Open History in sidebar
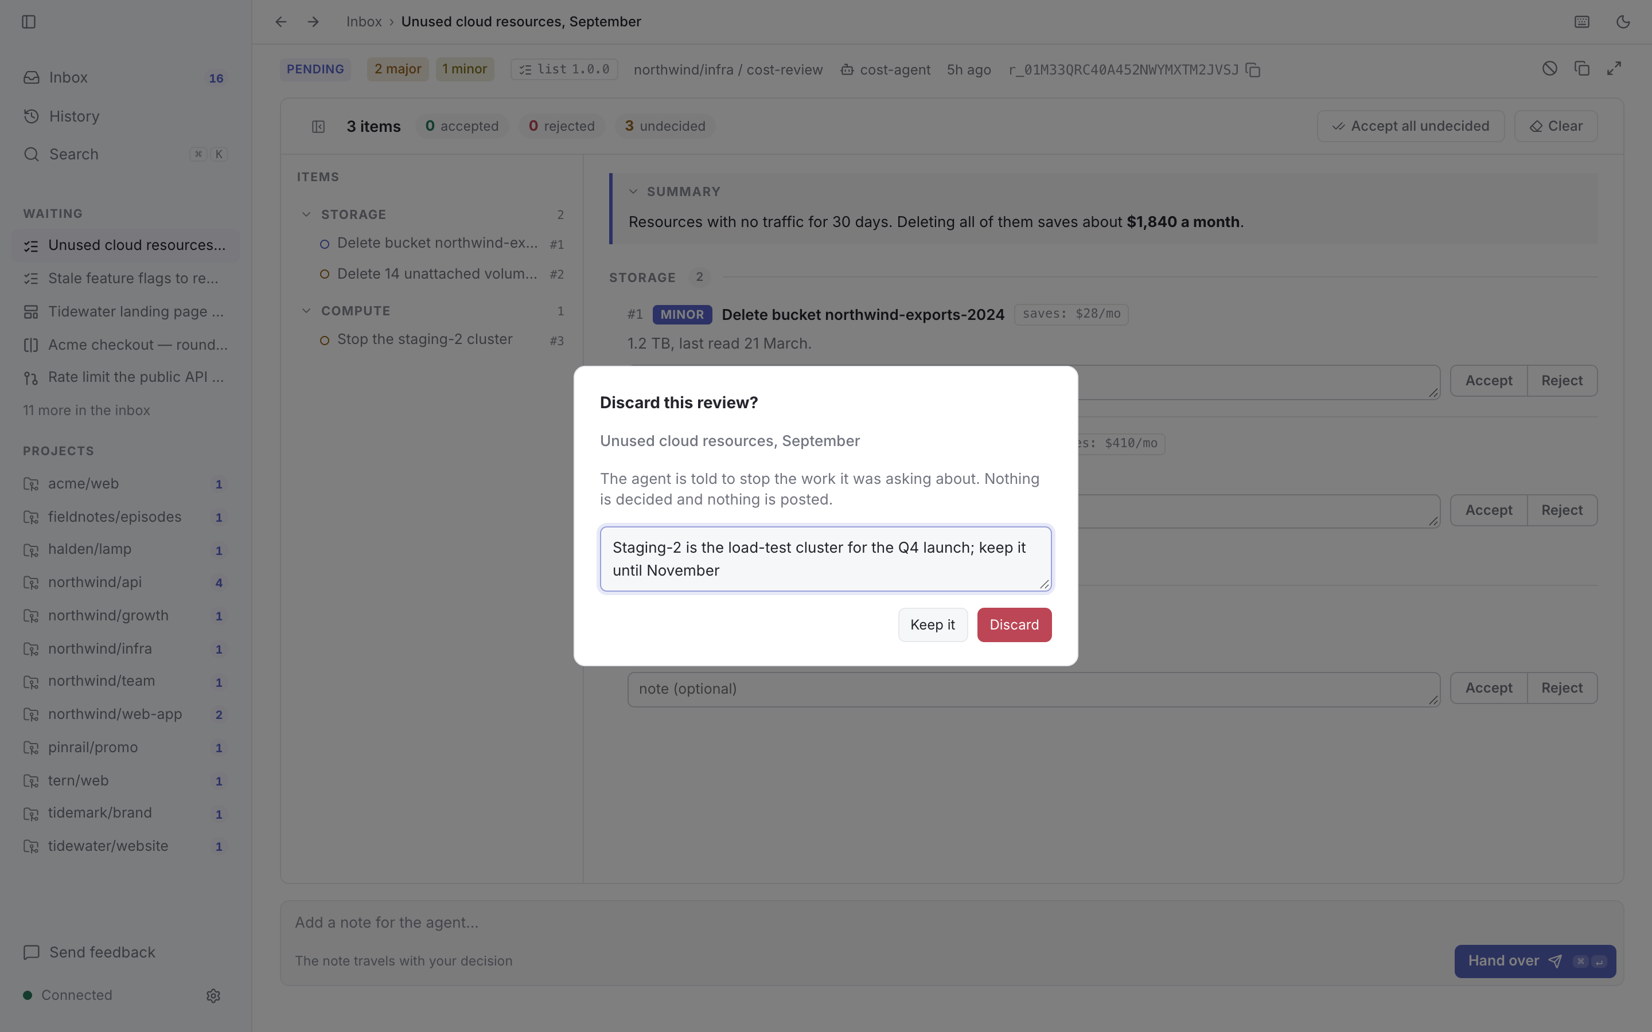The width and height of the screenshot is (1652, 1032). click(126, 116)
